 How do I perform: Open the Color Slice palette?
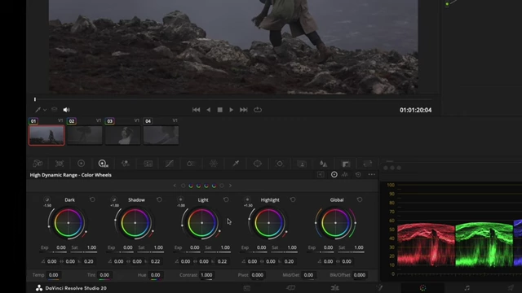[x=191, y=164]
